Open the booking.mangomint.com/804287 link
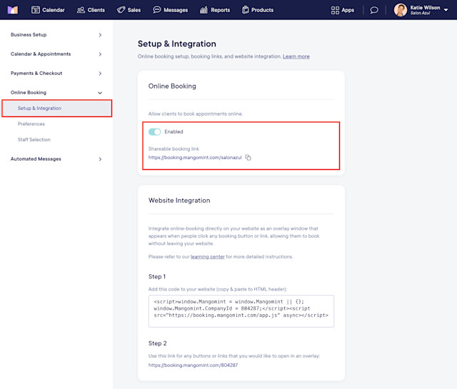Viewport: 457px width, 389px height. coord(193,365)
